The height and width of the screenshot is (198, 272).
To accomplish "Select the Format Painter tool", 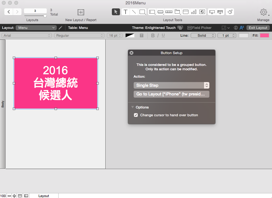I will 230,12.
